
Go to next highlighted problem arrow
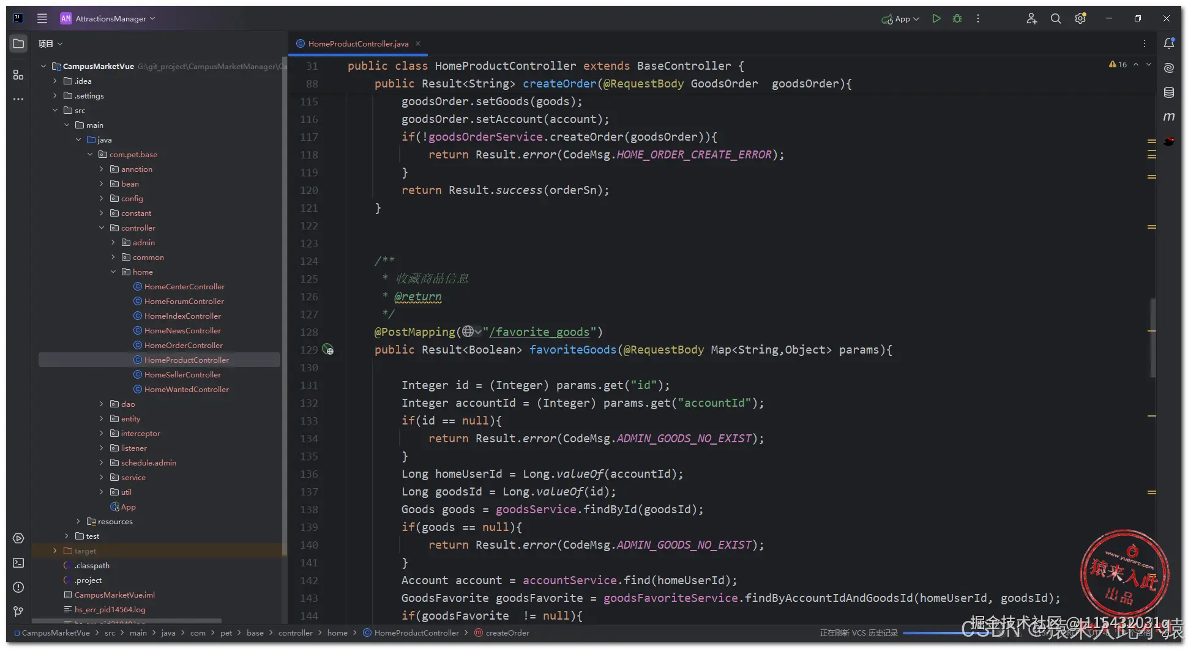(1149, 64)
